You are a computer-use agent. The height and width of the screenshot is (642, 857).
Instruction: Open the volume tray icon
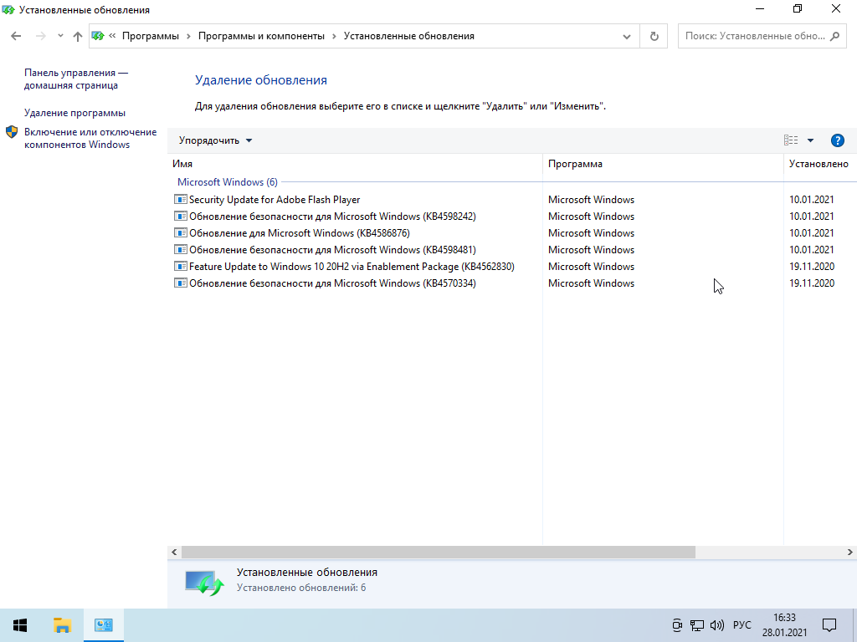tap(716, 625)
